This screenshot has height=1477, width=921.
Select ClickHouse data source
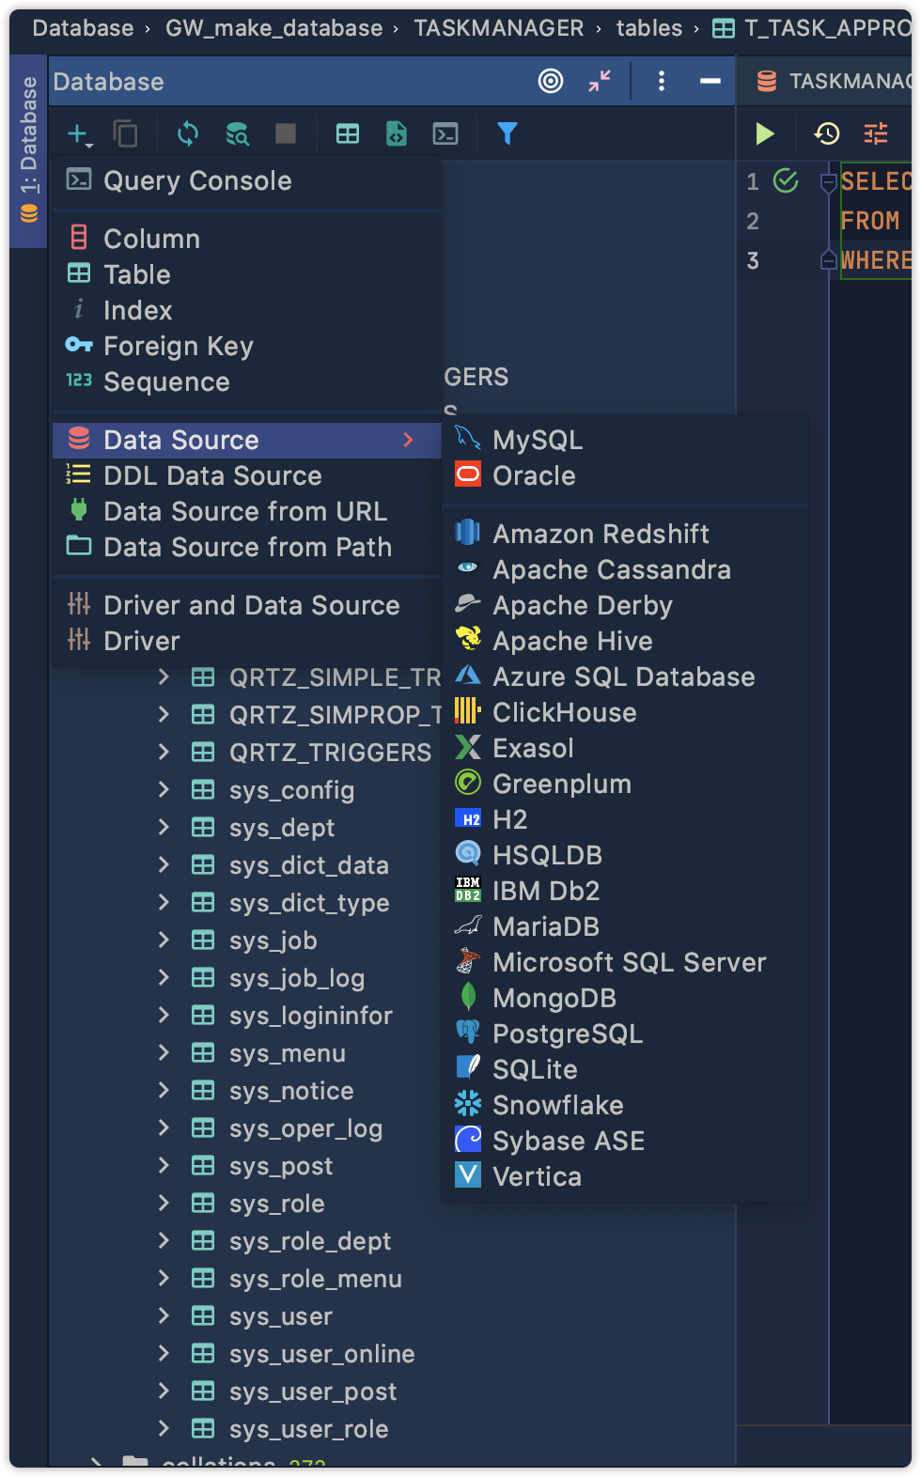(625, 712)
